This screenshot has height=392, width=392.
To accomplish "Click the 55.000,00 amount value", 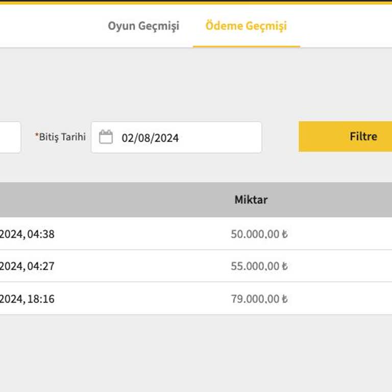I will tap(255, 266).
